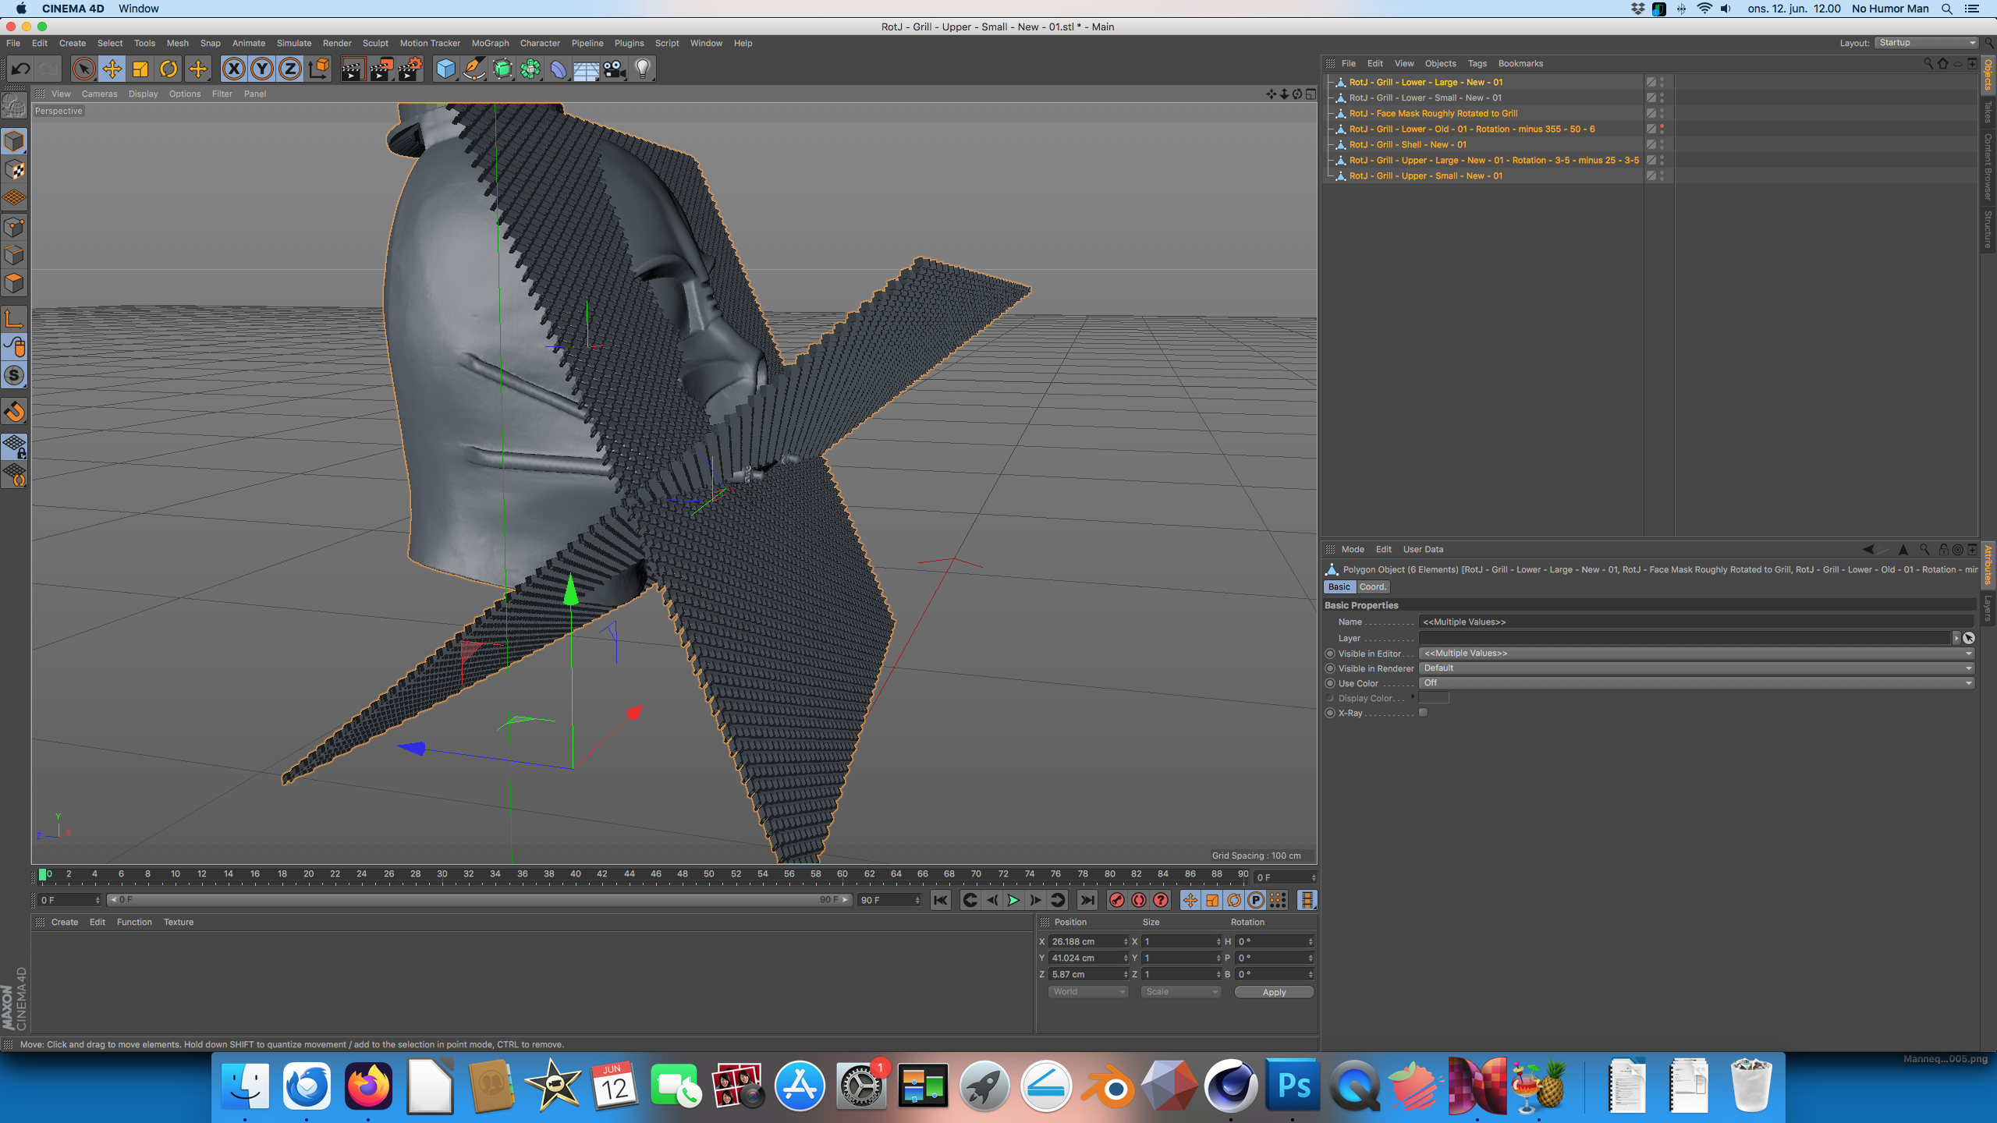This screenshot has width=1997, height=1123.
Task: Click Enable Snap S icon in left palette
Action: point(14,376)
